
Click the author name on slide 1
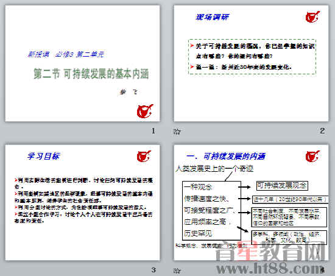pyautogui.click(x=129, y=92)
